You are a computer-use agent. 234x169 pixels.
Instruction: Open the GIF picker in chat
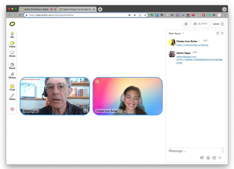pyautogui.click(x=214, y=158)
